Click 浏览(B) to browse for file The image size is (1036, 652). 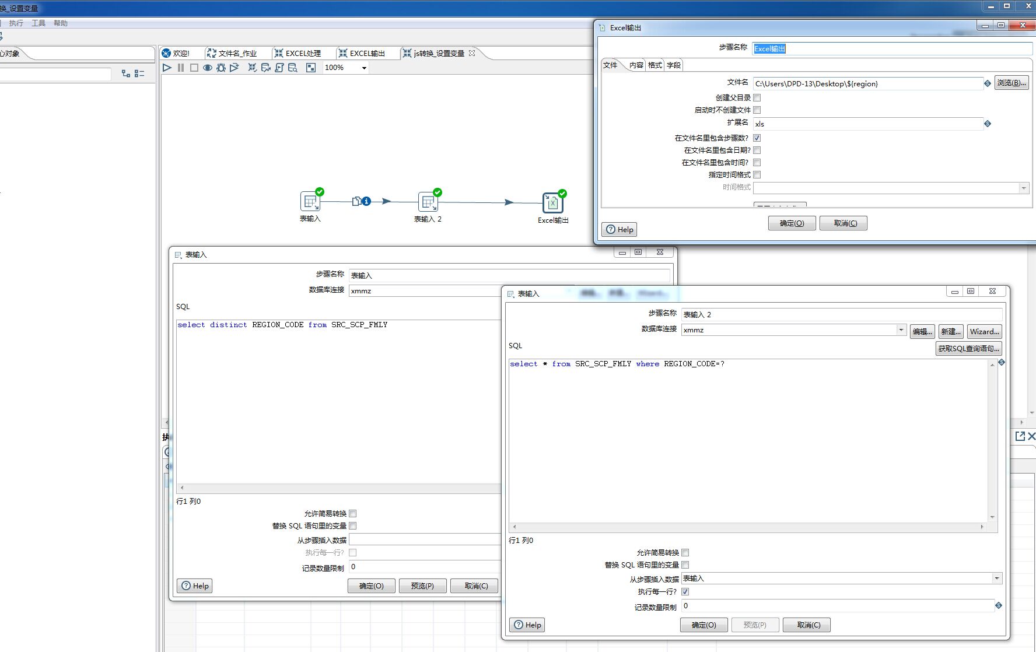[x=1012, y=83]
